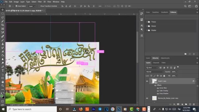Select the Crop tool
Image resolution: width=199 pixels, height=112 pixels.
tap(2, 25)
